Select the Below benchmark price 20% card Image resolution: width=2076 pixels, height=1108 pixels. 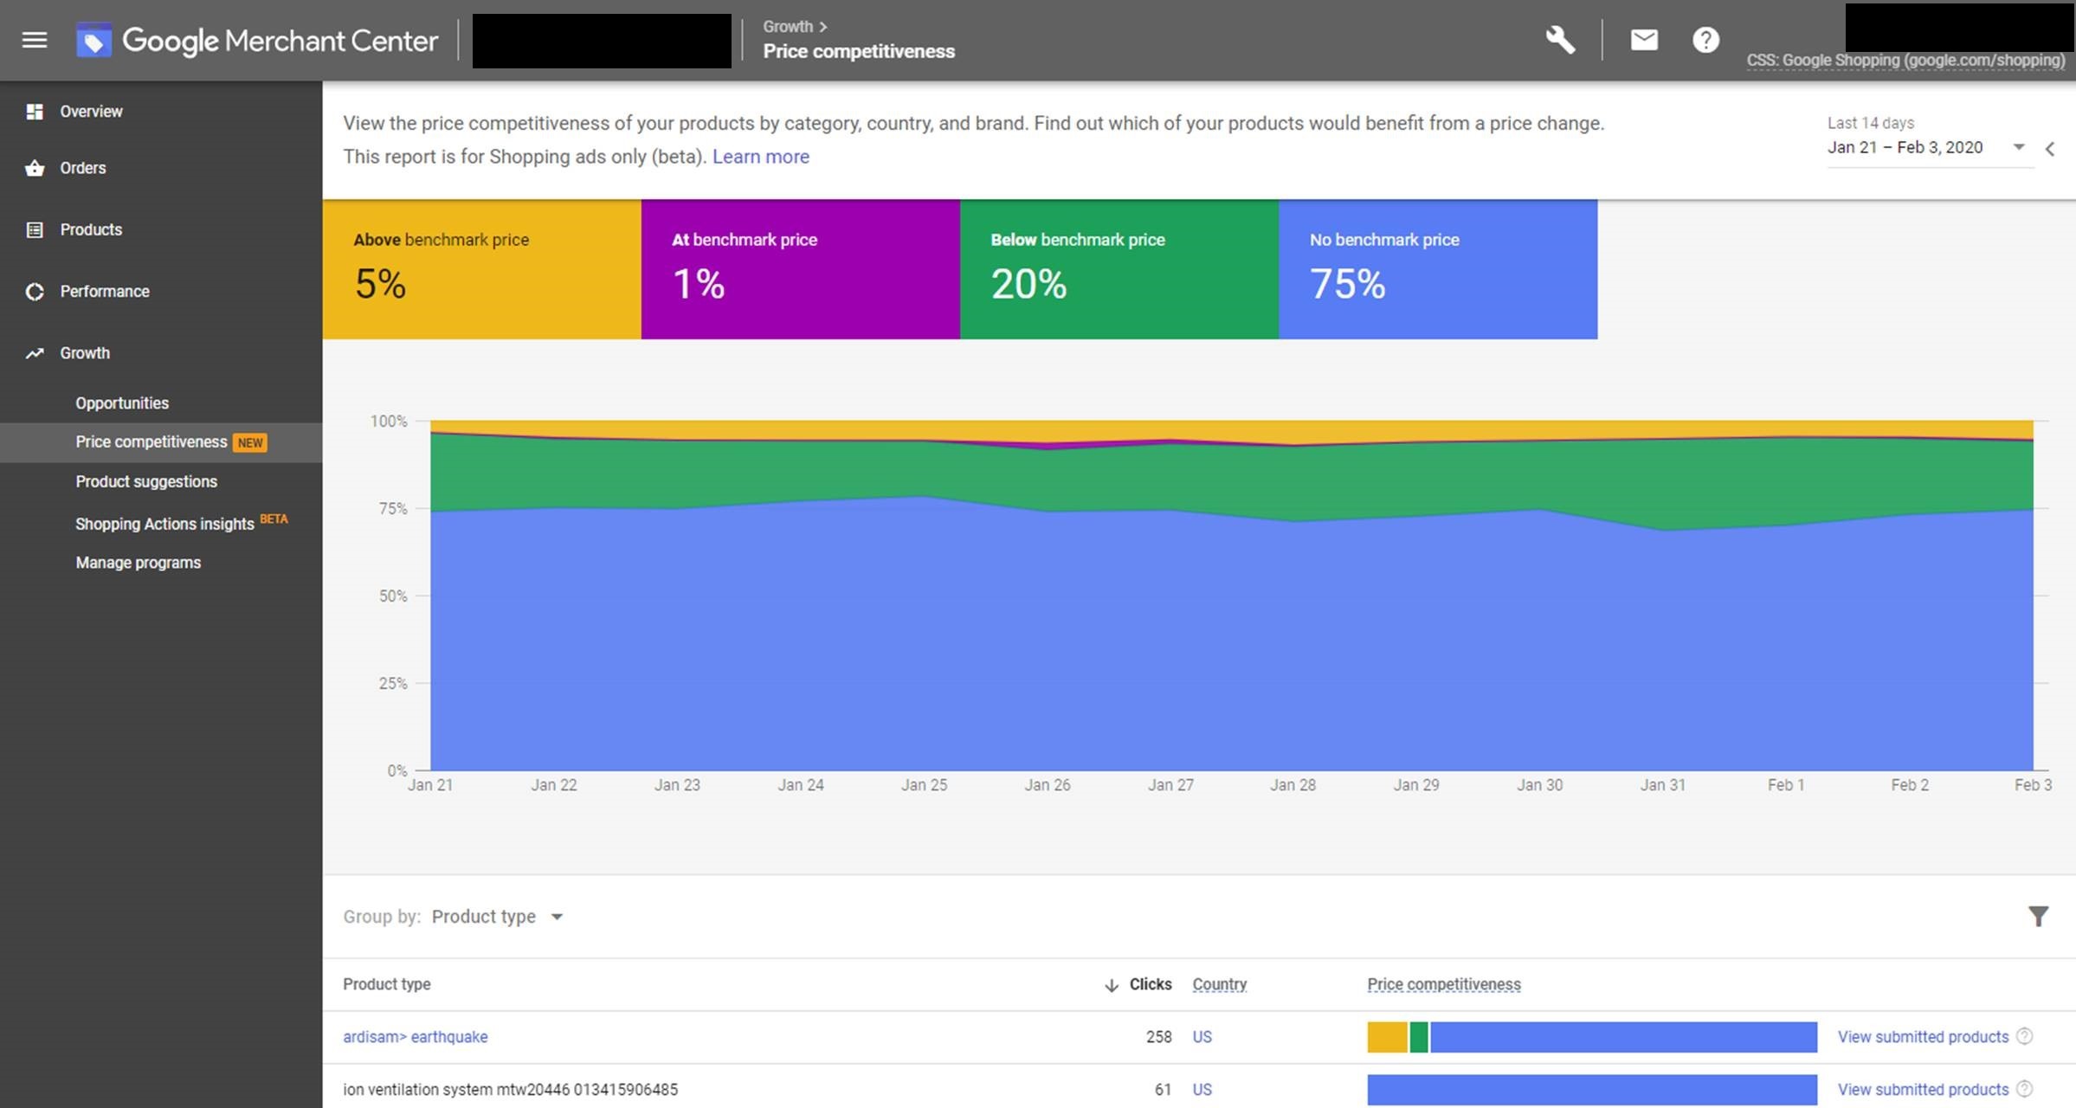click(x=1119, y=269)
